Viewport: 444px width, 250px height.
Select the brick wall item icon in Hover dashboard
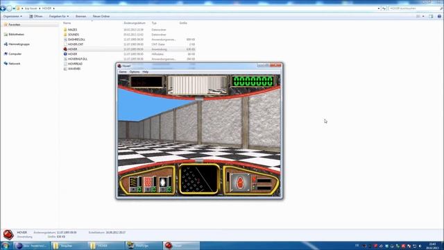pyautogui.click(x=148, y=182)
